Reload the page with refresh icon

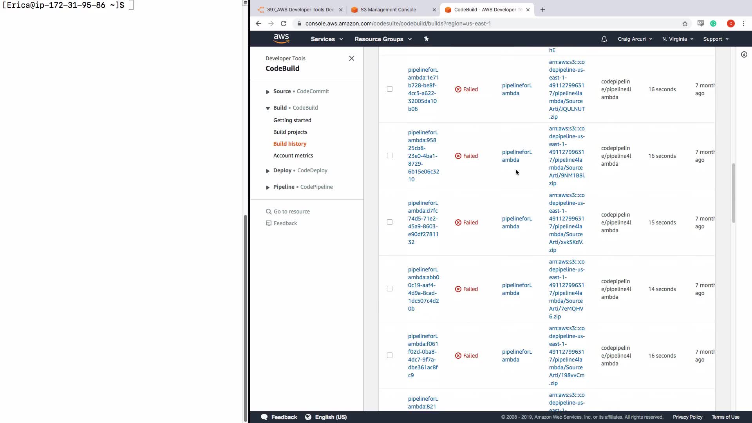coord(284,23)
